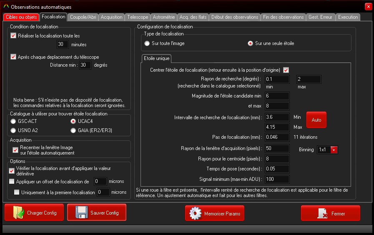Open the Execution tab

pos(348,17)
